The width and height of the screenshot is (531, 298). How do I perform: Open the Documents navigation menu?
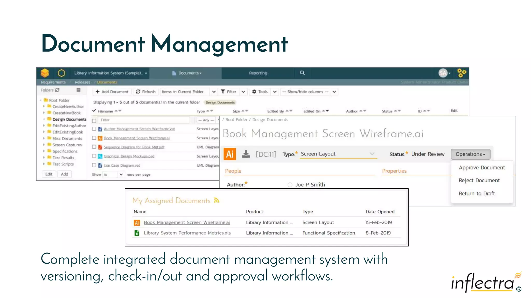pos(187,73)
